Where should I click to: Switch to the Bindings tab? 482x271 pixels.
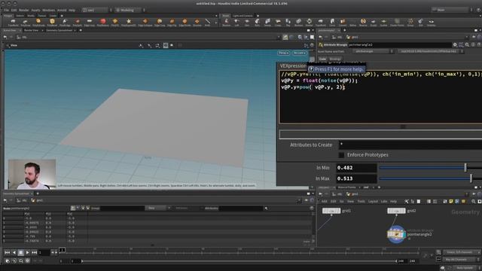(x=335, y=59)
